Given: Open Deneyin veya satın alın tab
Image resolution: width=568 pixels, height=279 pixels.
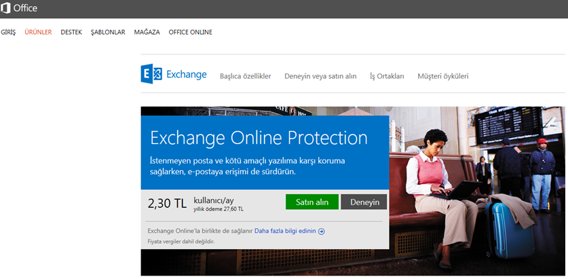Looking at the screenshot, I should pos(320,77).
